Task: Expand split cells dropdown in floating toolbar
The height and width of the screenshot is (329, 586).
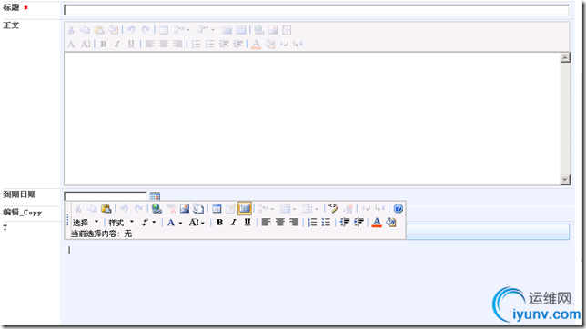Action: [x=309, y=208]
